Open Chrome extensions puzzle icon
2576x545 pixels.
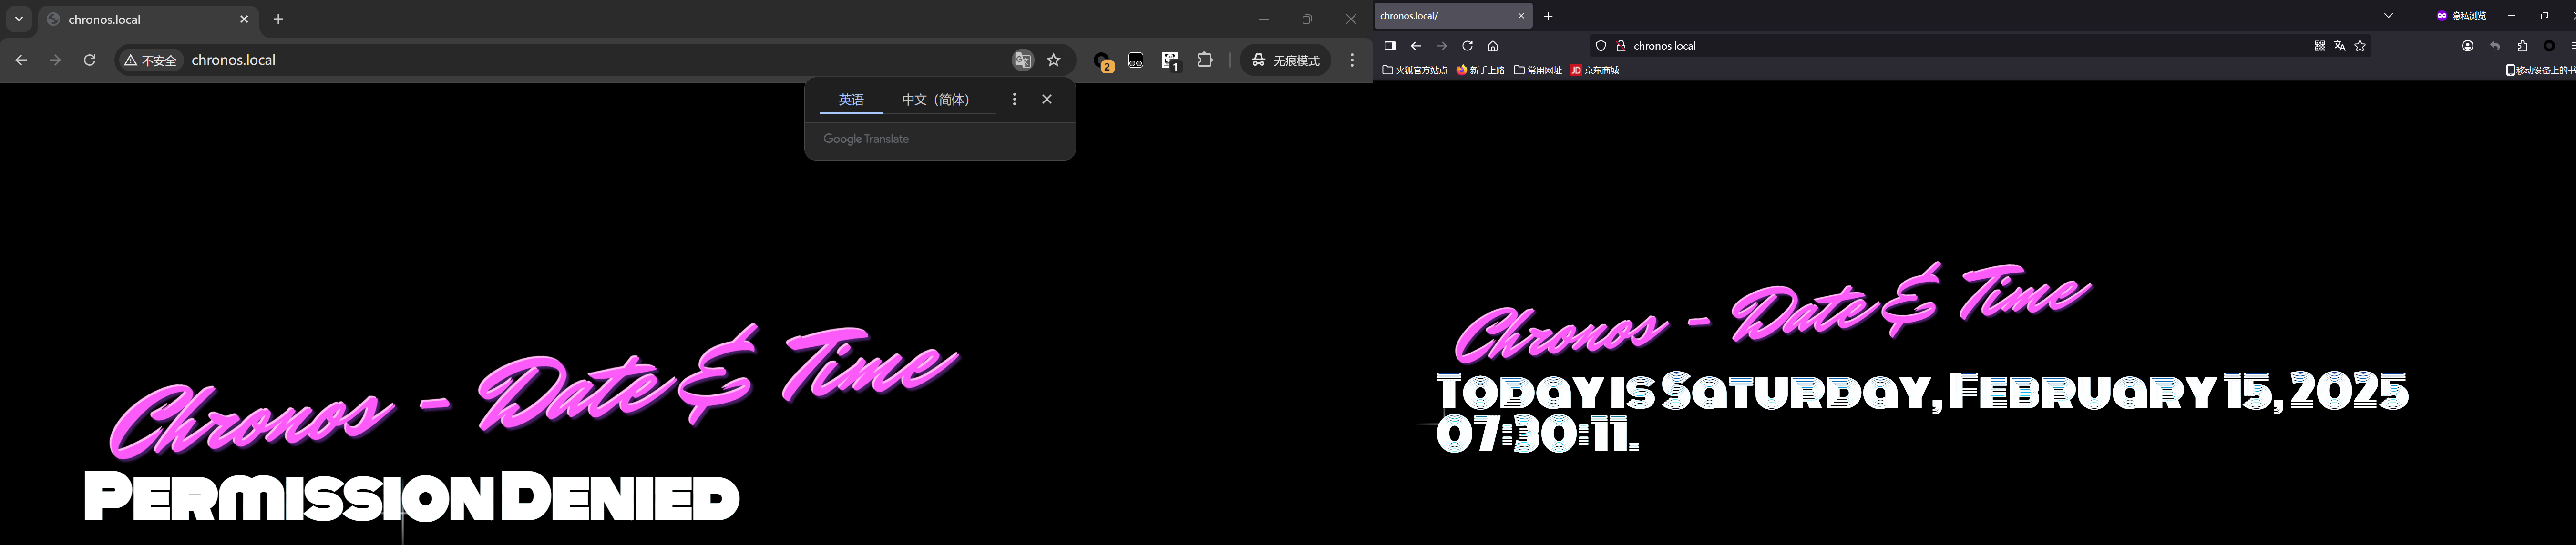point(1205,60)
